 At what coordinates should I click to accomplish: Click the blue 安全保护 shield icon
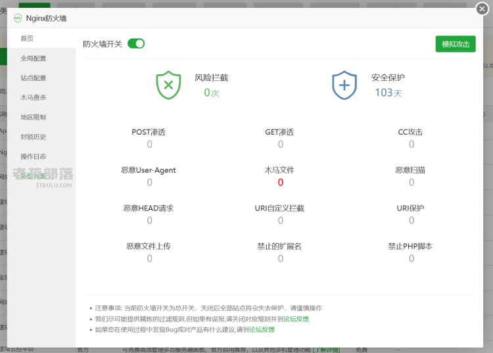tap(344, 85)
